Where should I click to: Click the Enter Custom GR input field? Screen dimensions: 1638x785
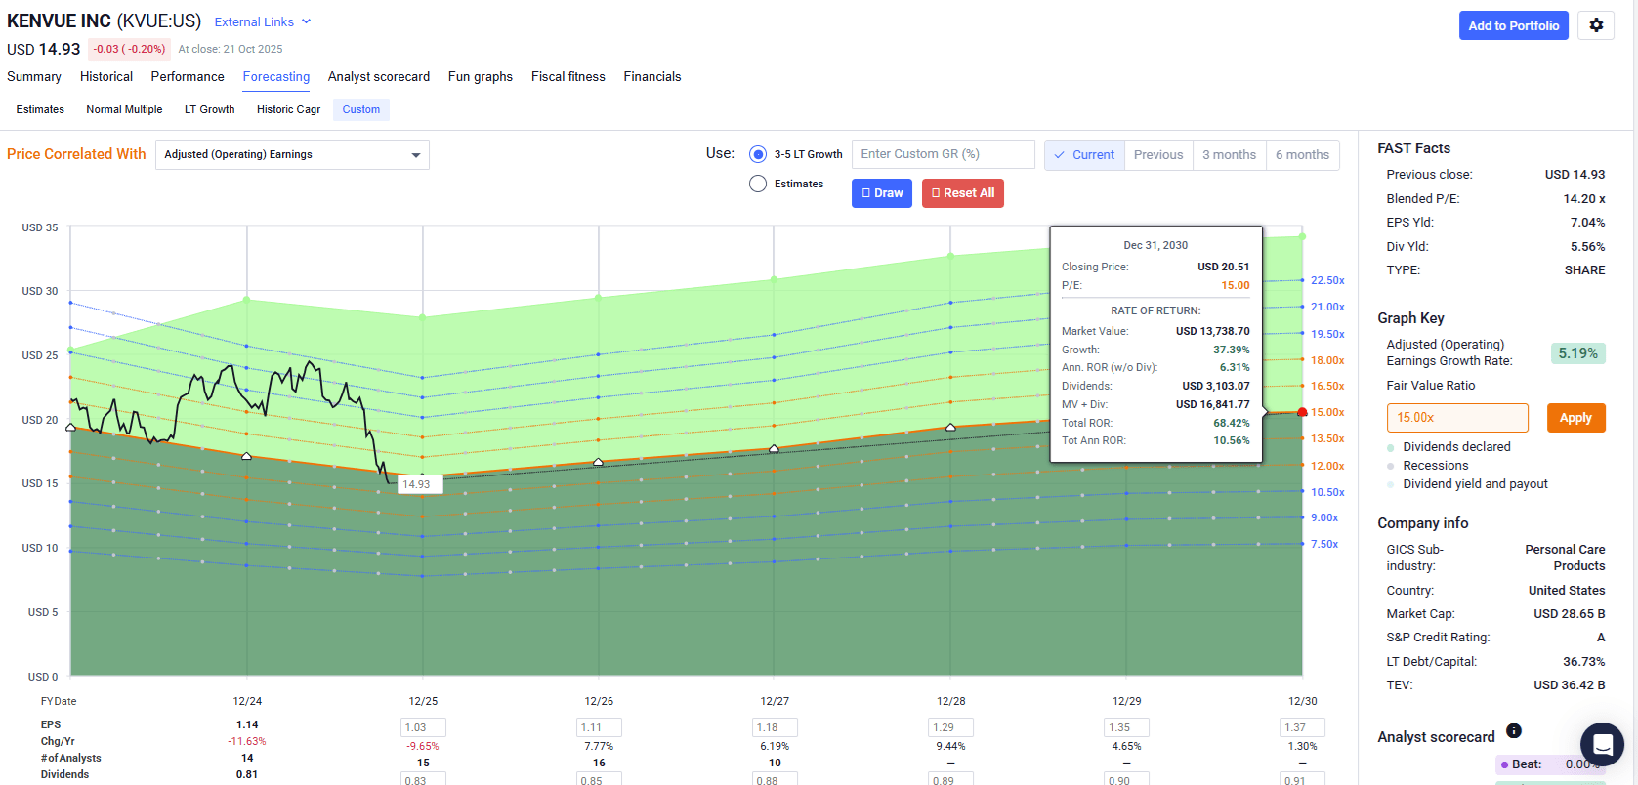[943, 154]
